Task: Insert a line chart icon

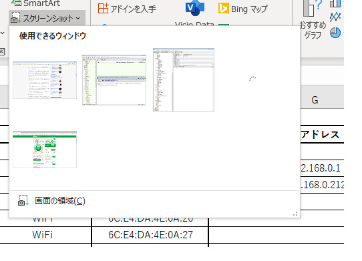Action: (335, 17)
